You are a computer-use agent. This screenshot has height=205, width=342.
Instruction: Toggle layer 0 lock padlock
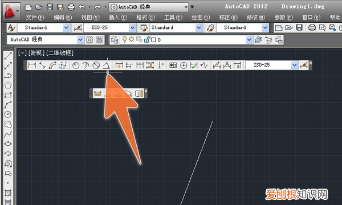coord(147,40)
